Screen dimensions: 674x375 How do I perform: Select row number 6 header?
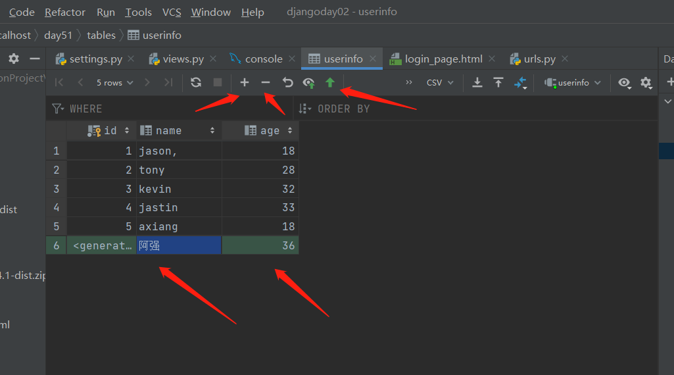coord(57,245)
